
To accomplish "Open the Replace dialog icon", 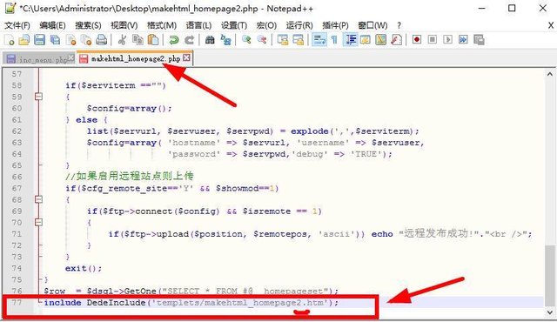I will pos(225,40).
